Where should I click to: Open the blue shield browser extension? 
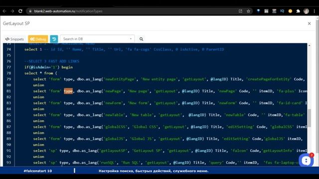(x=258, y=11)
